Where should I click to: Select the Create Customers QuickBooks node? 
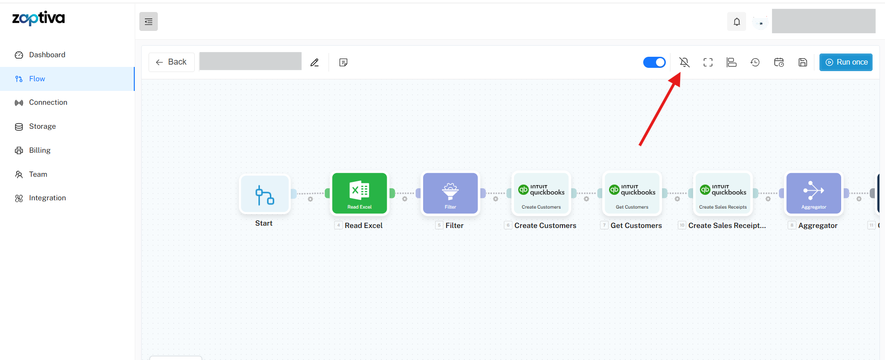(x=541, y=193)
